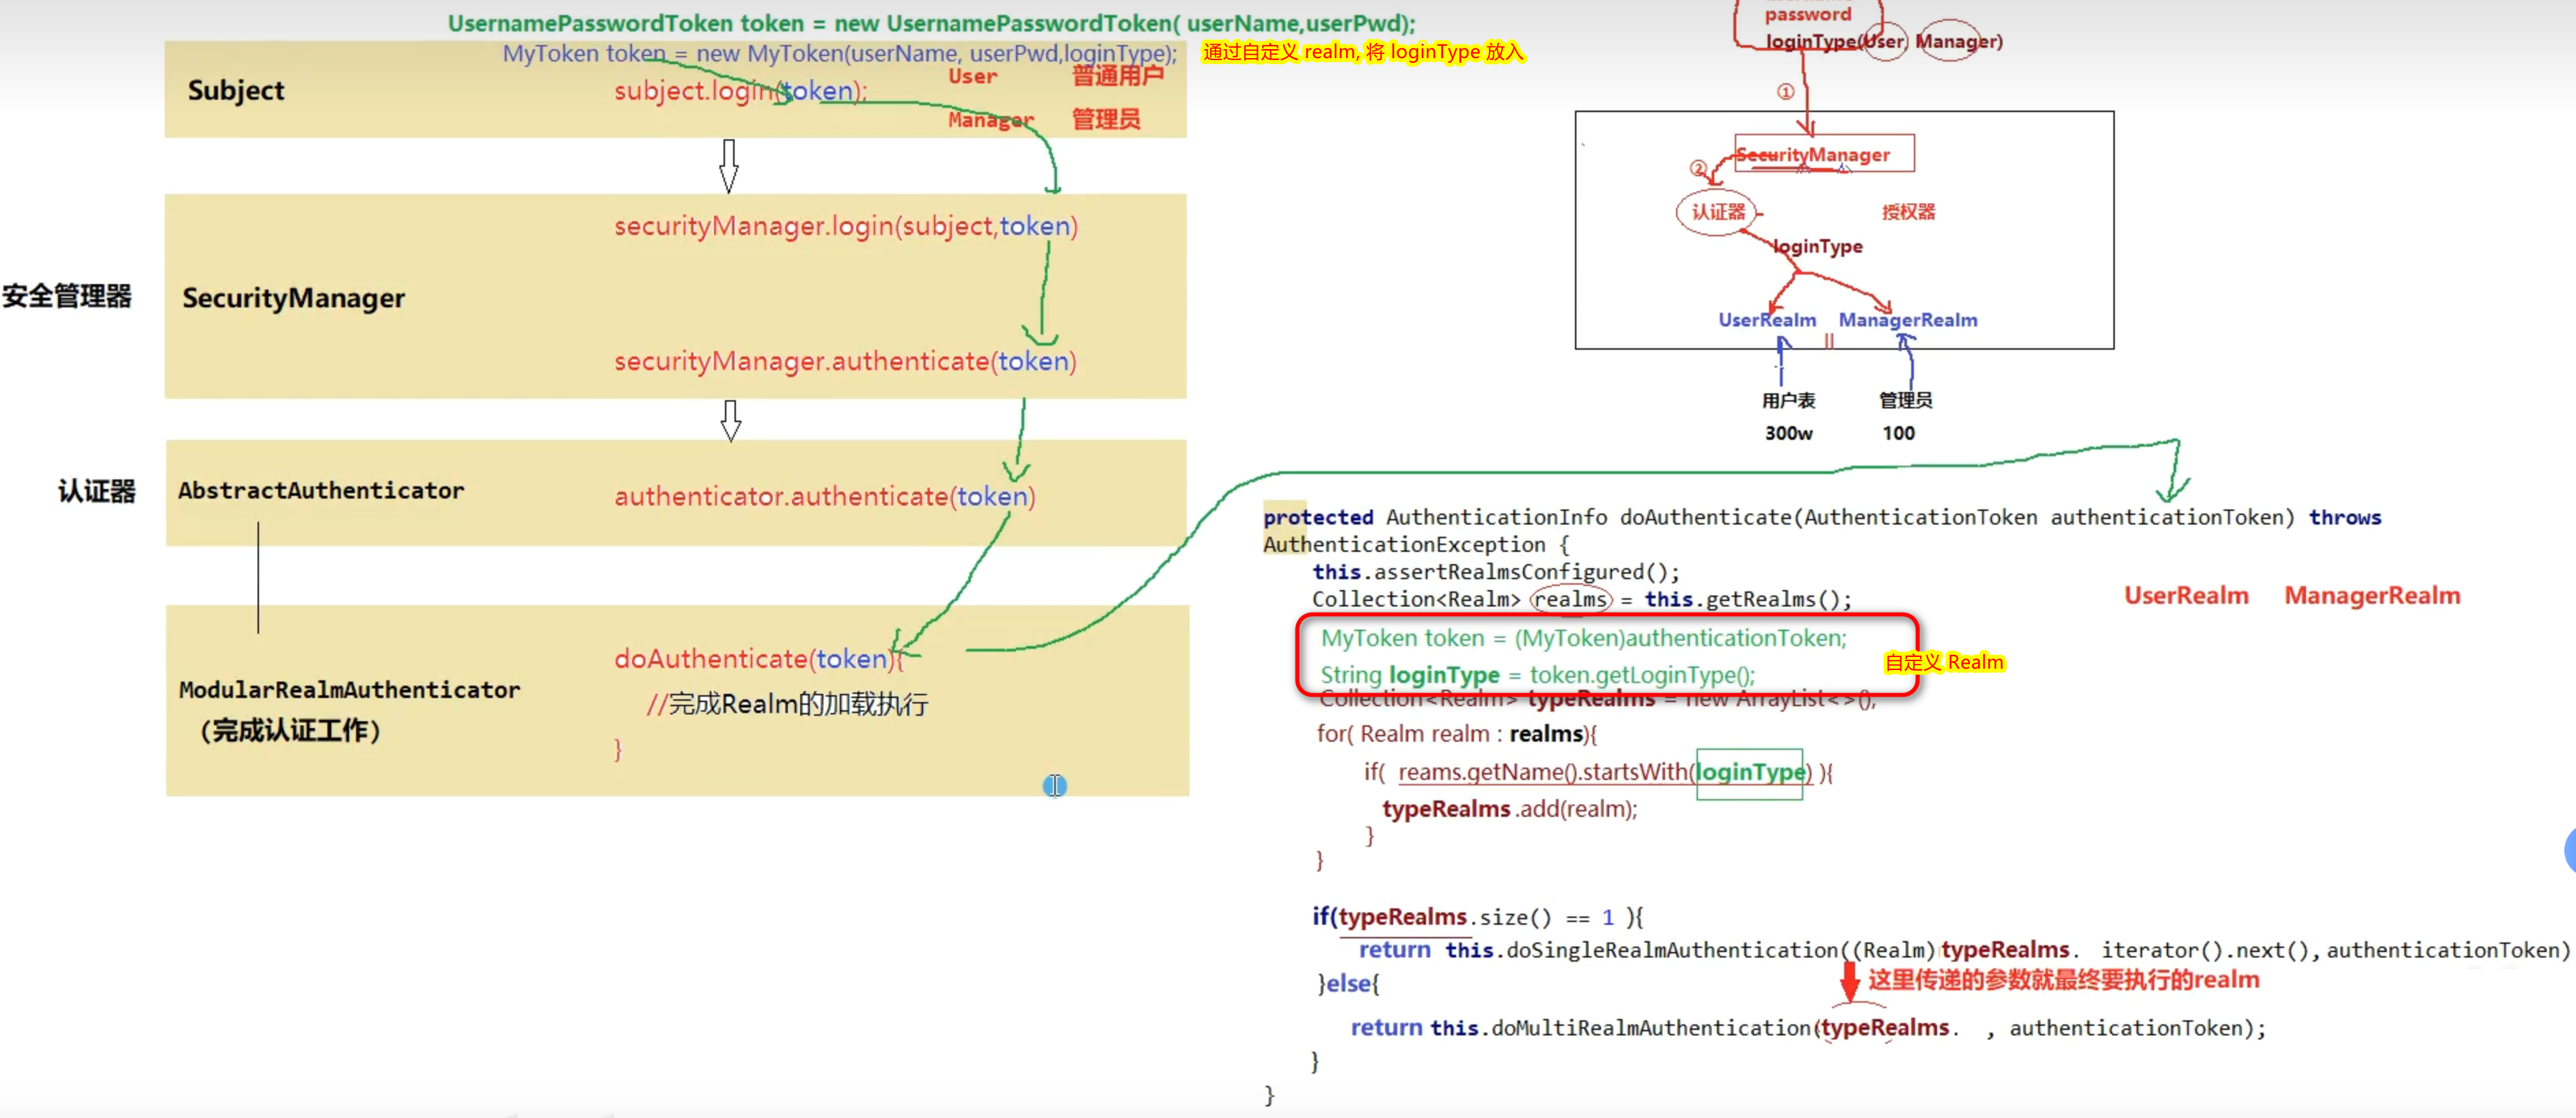This screenshot has height=1118, width=2576.
Task: Select large red 'UserRealm' beside the code
Action: [2186, 596]
